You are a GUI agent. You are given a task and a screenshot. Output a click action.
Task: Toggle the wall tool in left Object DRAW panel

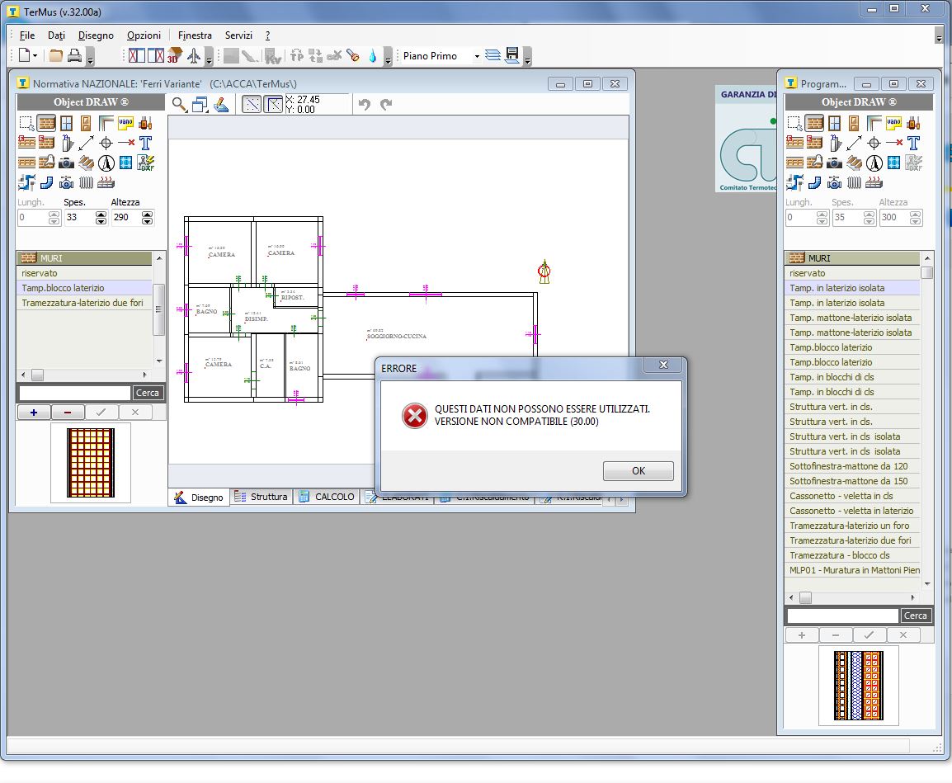click(x=47, y=123)
